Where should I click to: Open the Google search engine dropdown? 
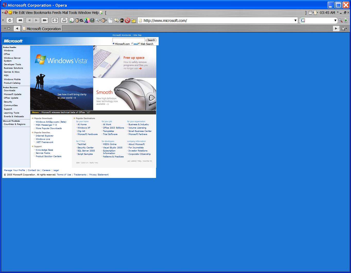tap(335, 20)
